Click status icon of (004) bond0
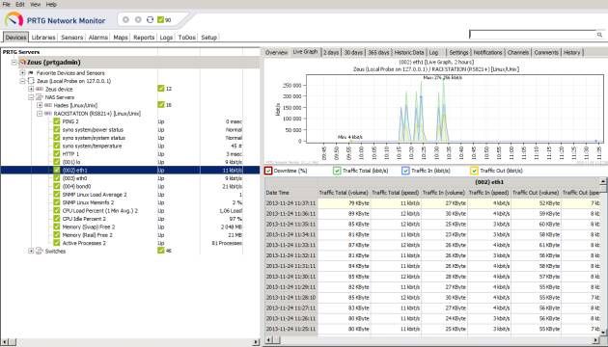Image resolution: width=608 pixels, height=347 pixels. tap(57, 186)
